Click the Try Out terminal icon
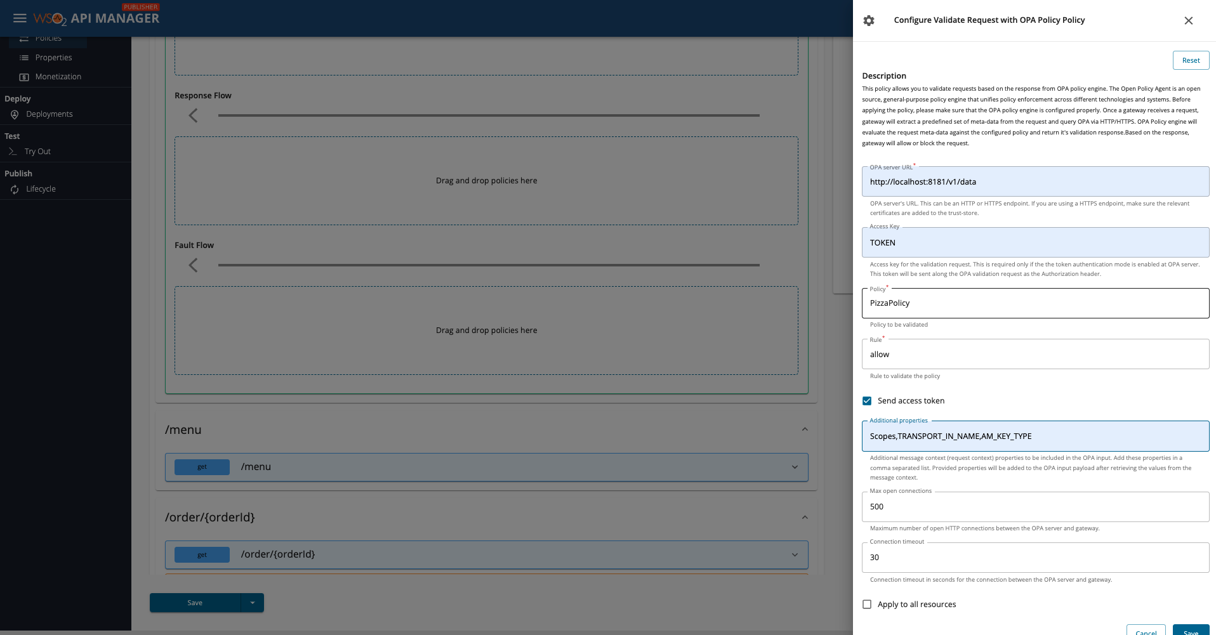 click(13, 152)
